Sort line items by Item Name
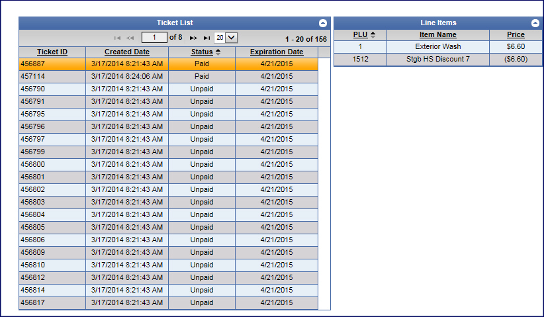The image size is (544, 317). 437,34
